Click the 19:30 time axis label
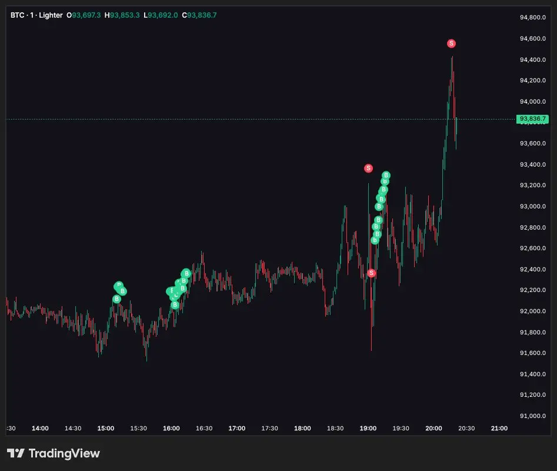The width and height of the screenshot is (557, 471). pos(401,429)
